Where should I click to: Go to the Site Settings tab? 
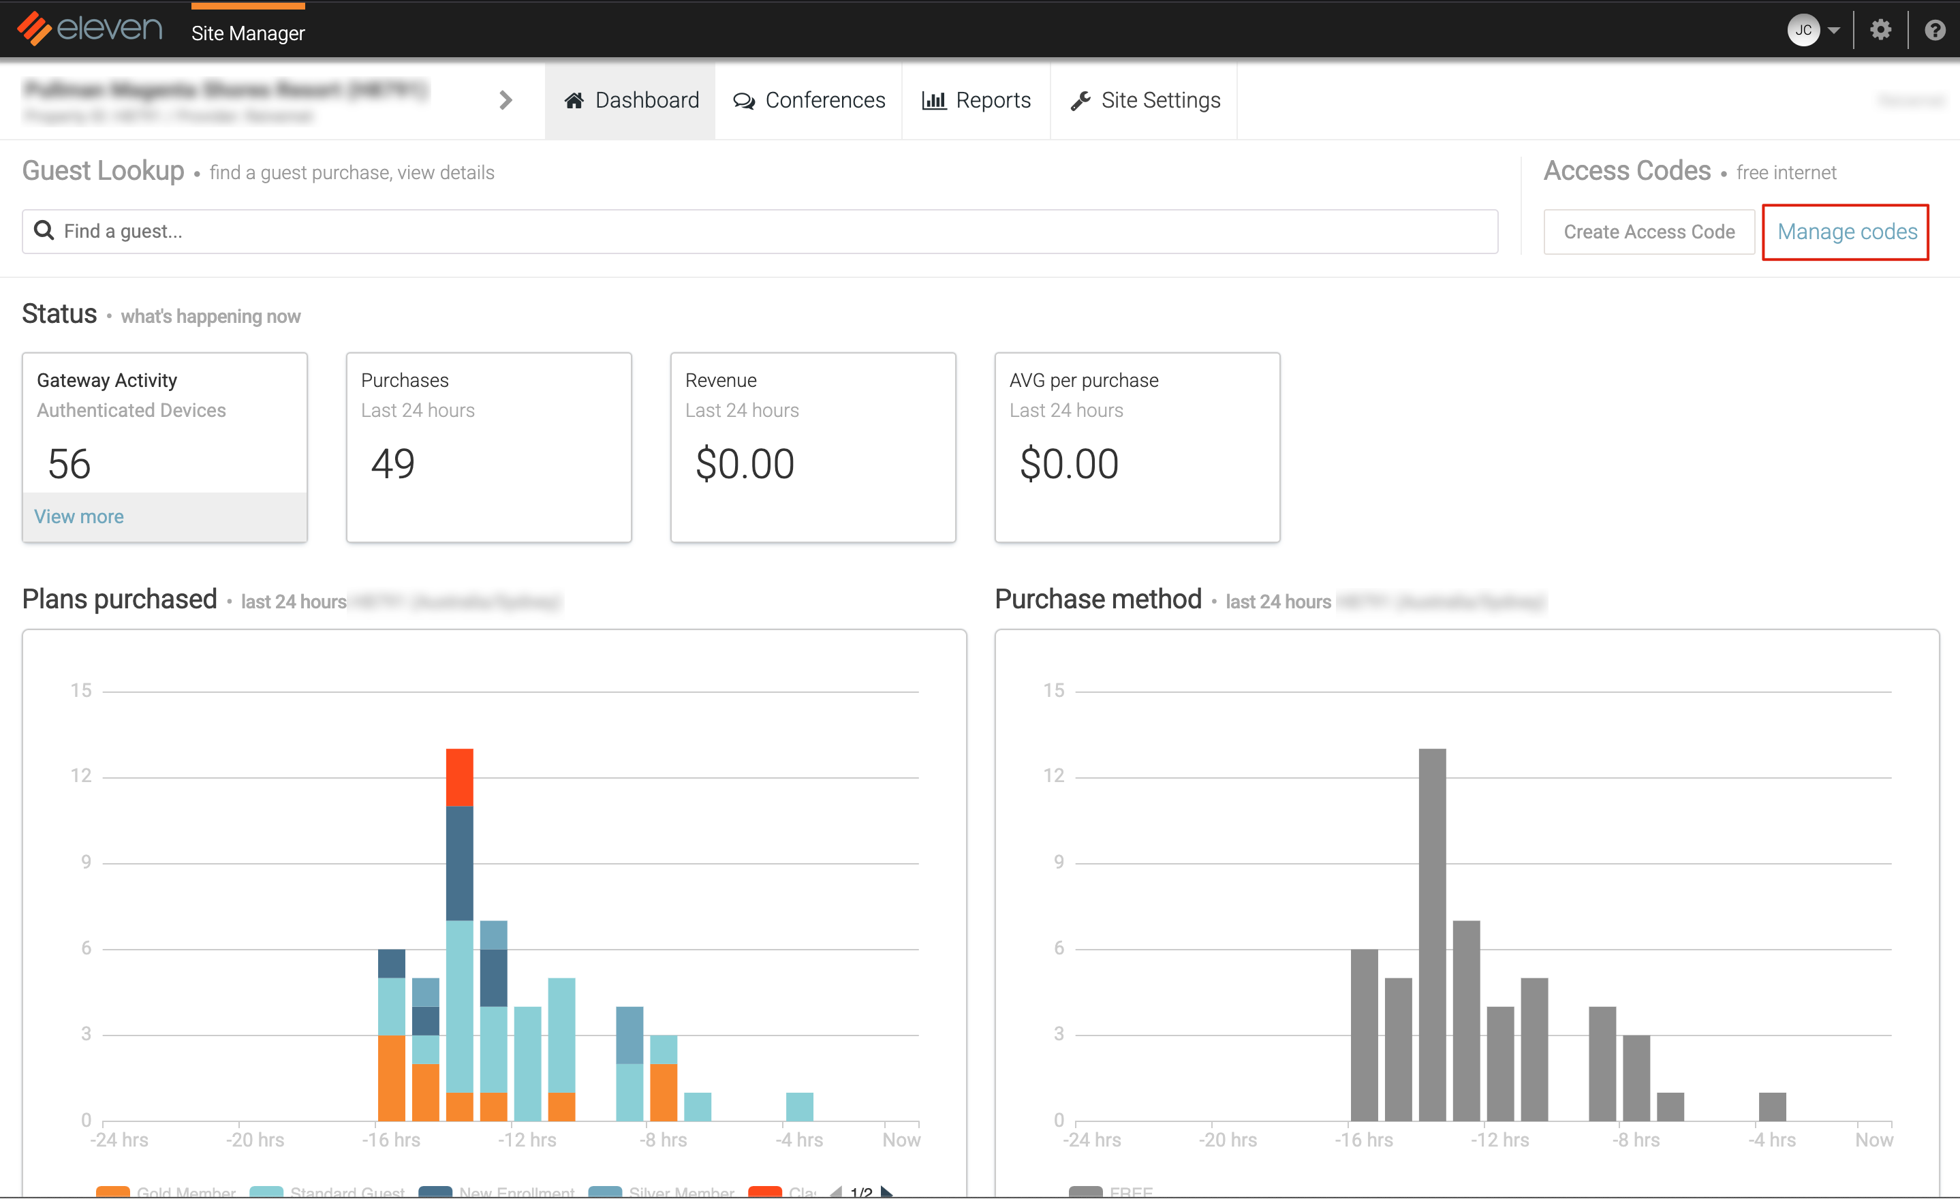1144,100
